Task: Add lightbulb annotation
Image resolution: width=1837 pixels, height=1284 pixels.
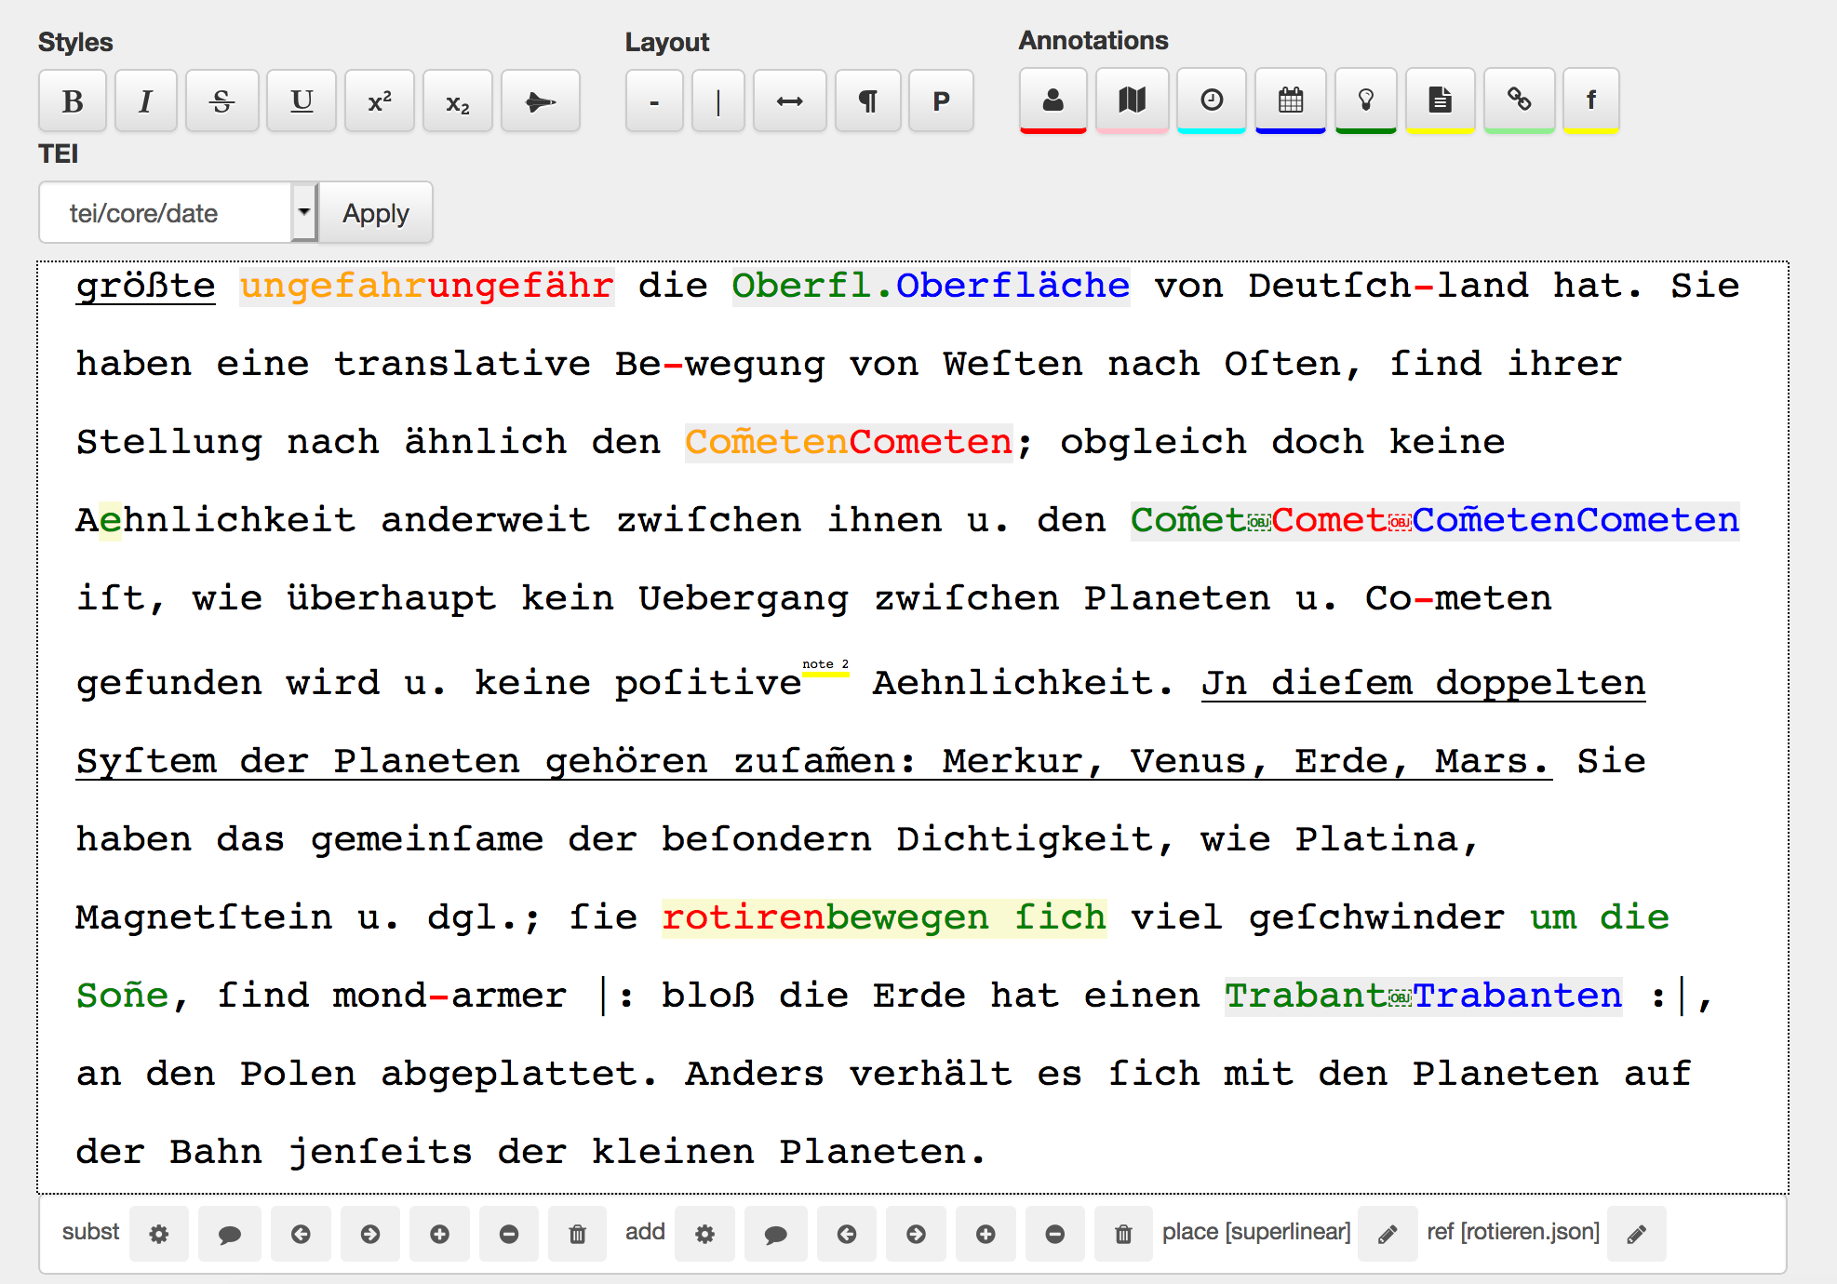Action: tap(1366, 100)
